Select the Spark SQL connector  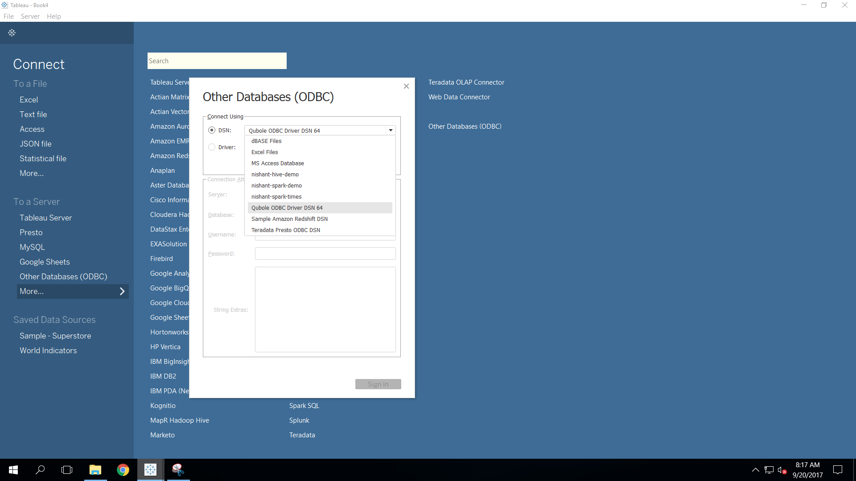tap(304, 406)
